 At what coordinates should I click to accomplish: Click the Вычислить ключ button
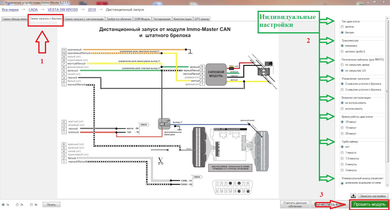coord(329,205)
